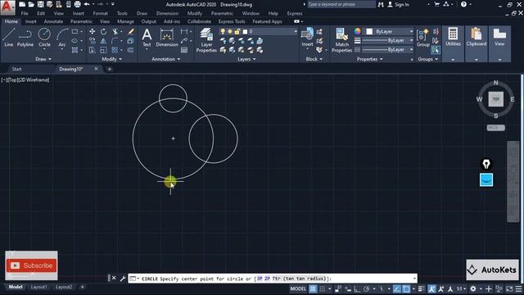Viewport: 524px width, 295px height.
Task: Switch to Layout1 tab
Action: click(x=39, y=287)
